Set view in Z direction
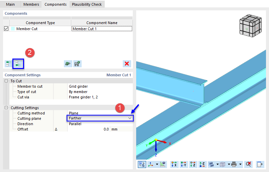 (x=193, y=164)
